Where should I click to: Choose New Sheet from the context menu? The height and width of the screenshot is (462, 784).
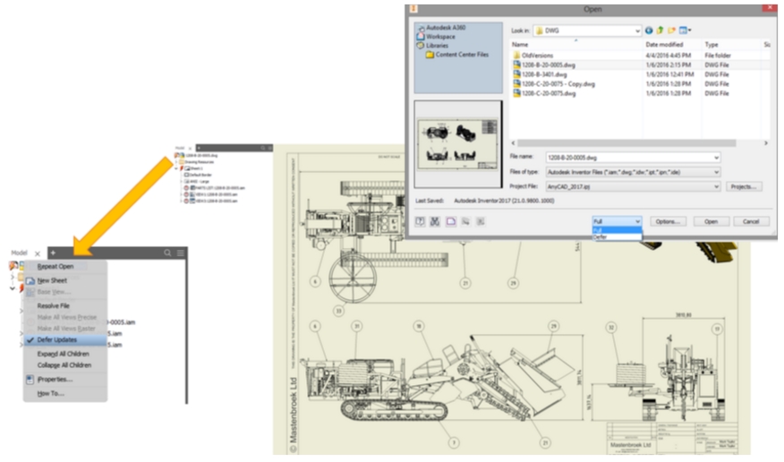tap(52, 280)
